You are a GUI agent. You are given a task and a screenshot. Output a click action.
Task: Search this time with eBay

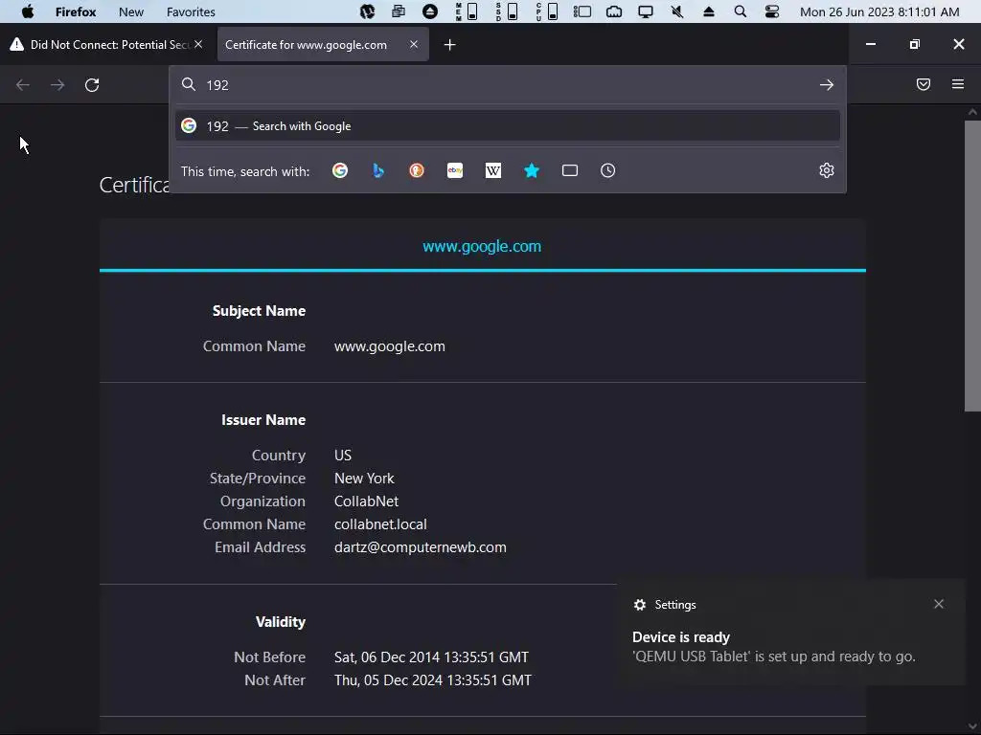tap(455, 170)
